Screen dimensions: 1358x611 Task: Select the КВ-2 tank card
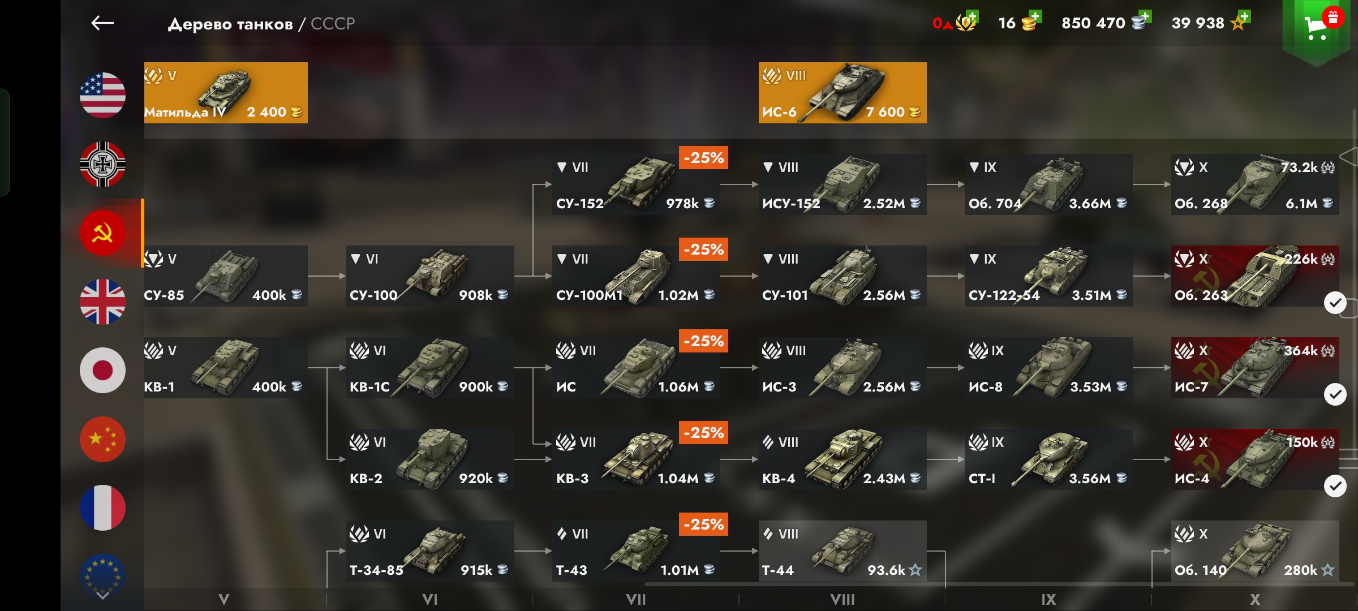click(430, 459)
